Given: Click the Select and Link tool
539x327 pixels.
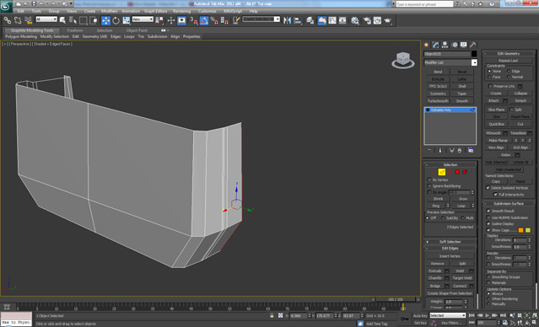Looking at the screenshot, I should pos(8,20).
